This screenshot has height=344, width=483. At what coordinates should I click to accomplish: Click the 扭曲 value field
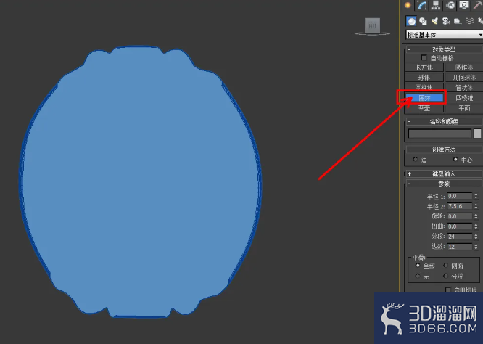pos(459,226)
